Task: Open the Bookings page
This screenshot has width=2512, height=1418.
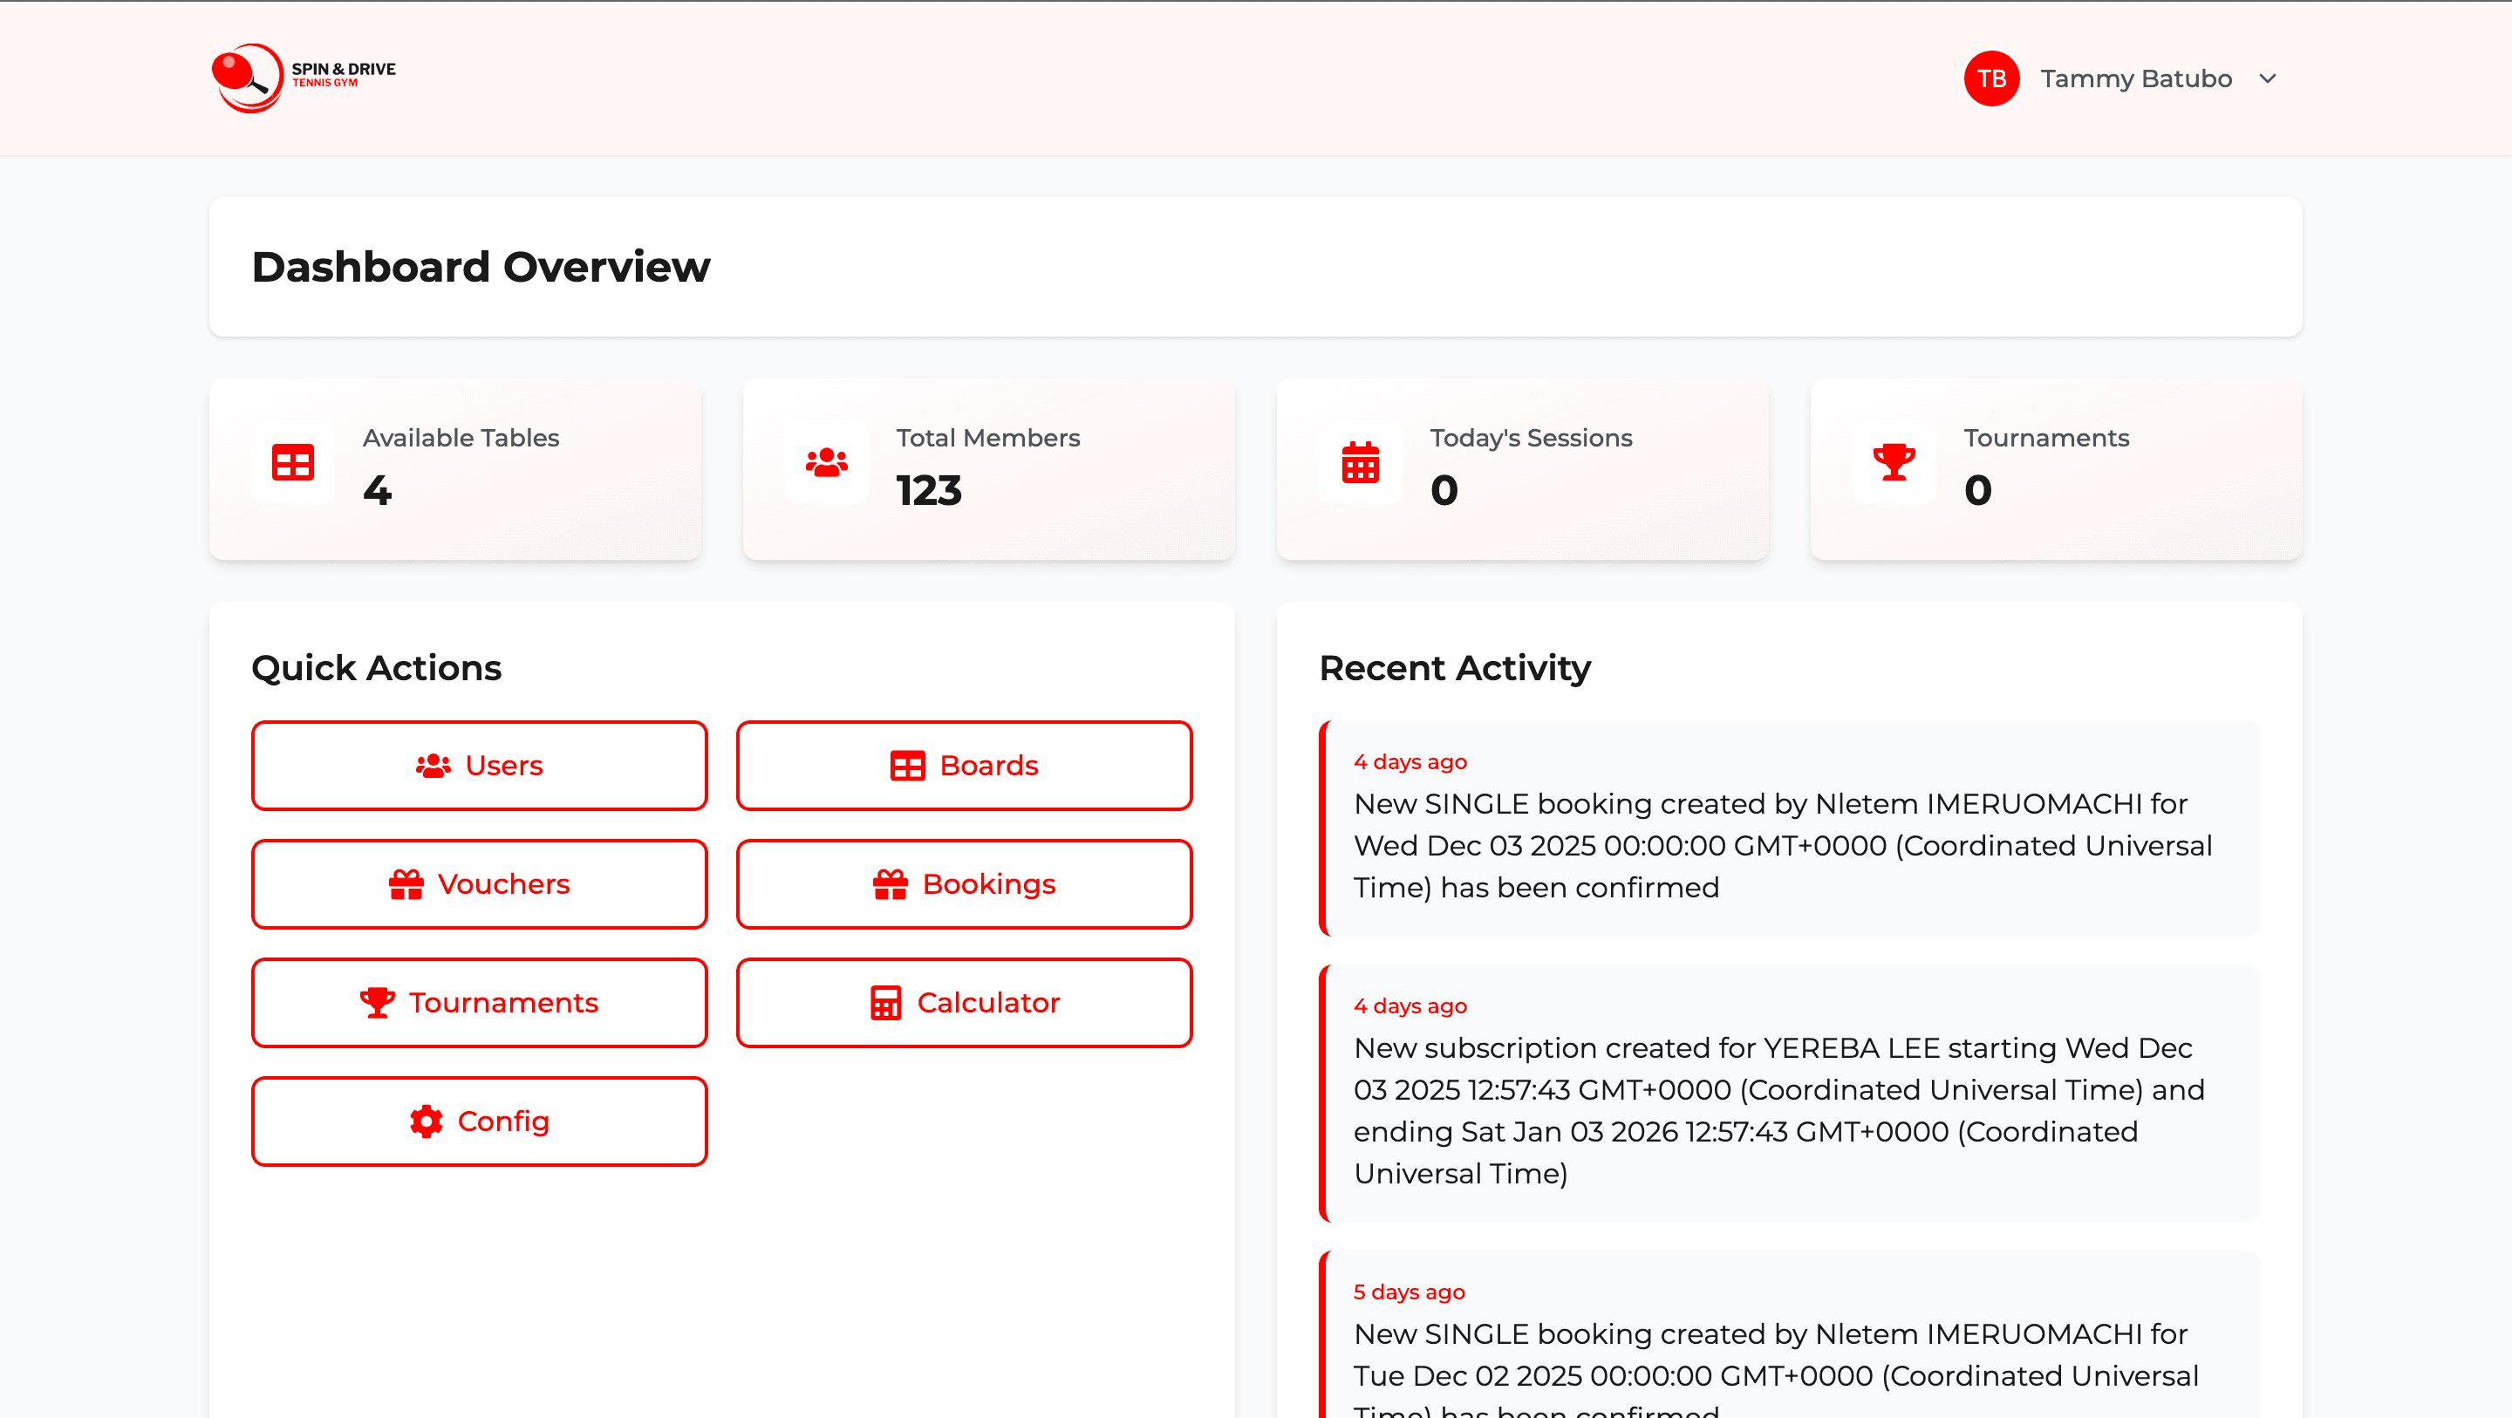Action: point(964,884)
